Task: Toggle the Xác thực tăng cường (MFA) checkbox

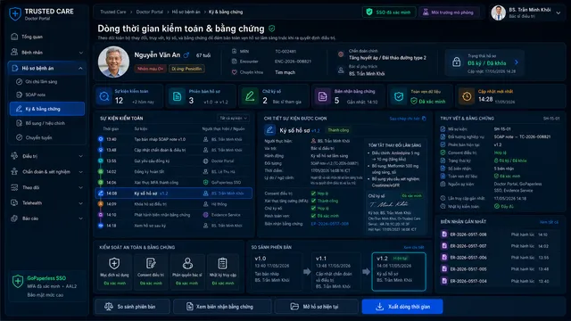Action: tap(313, 201)
